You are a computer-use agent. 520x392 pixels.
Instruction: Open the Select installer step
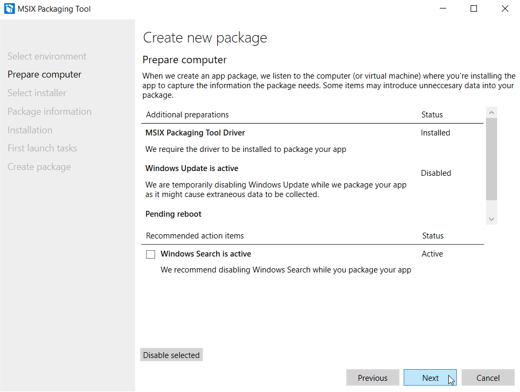pyautogui.click(x=37, y=93)
